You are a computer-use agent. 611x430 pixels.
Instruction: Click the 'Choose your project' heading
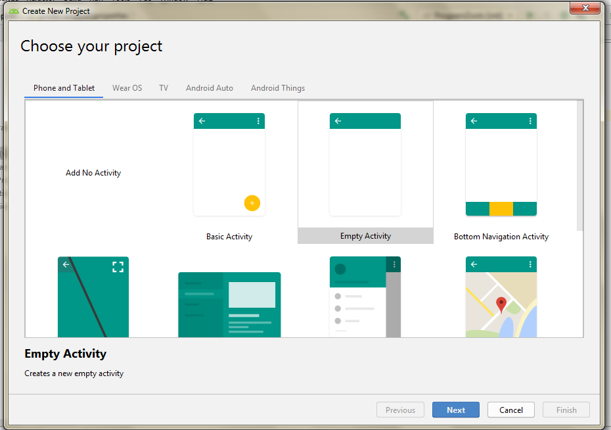(x=91, y=47)
